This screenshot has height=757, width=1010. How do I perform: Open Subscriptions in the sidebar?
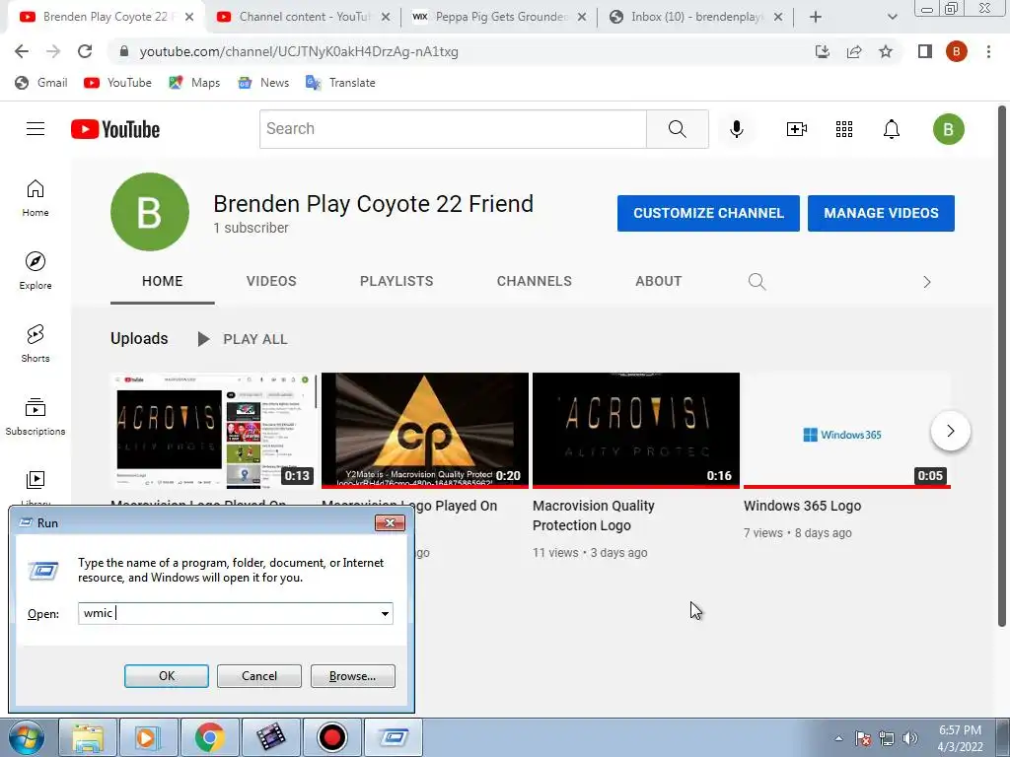point(36,417)
